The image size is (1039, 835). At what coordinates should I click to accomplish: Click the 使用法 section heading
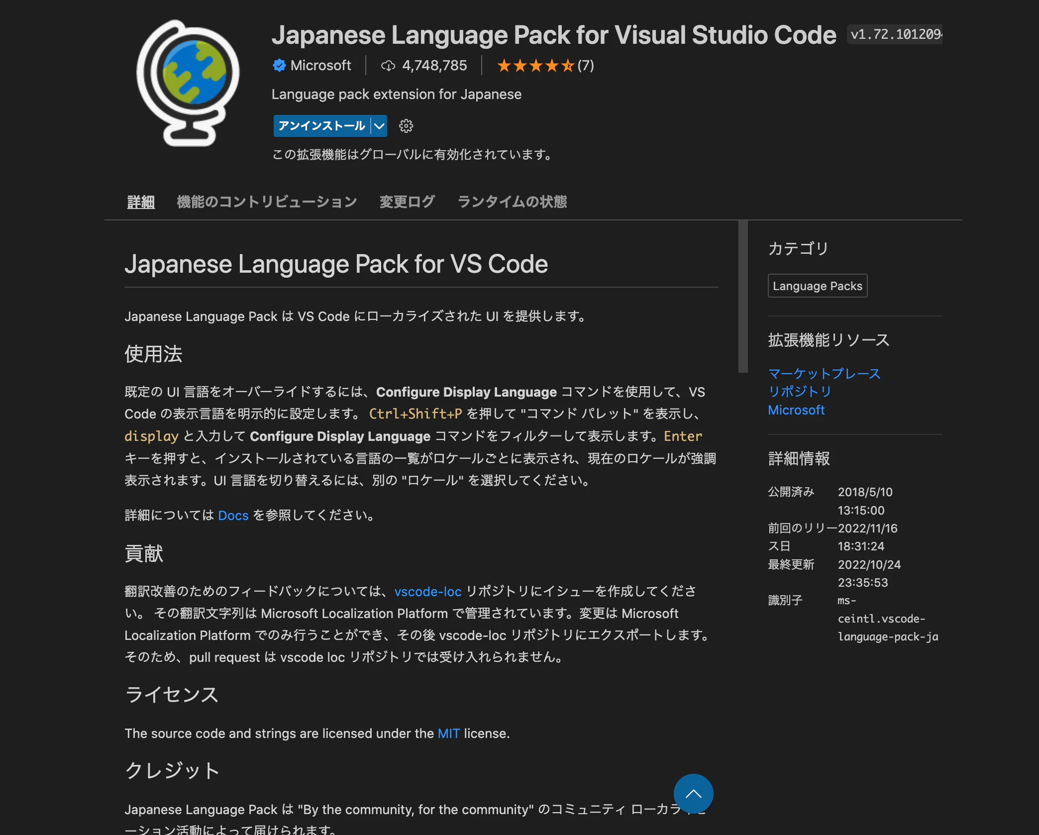pos(153,354)
